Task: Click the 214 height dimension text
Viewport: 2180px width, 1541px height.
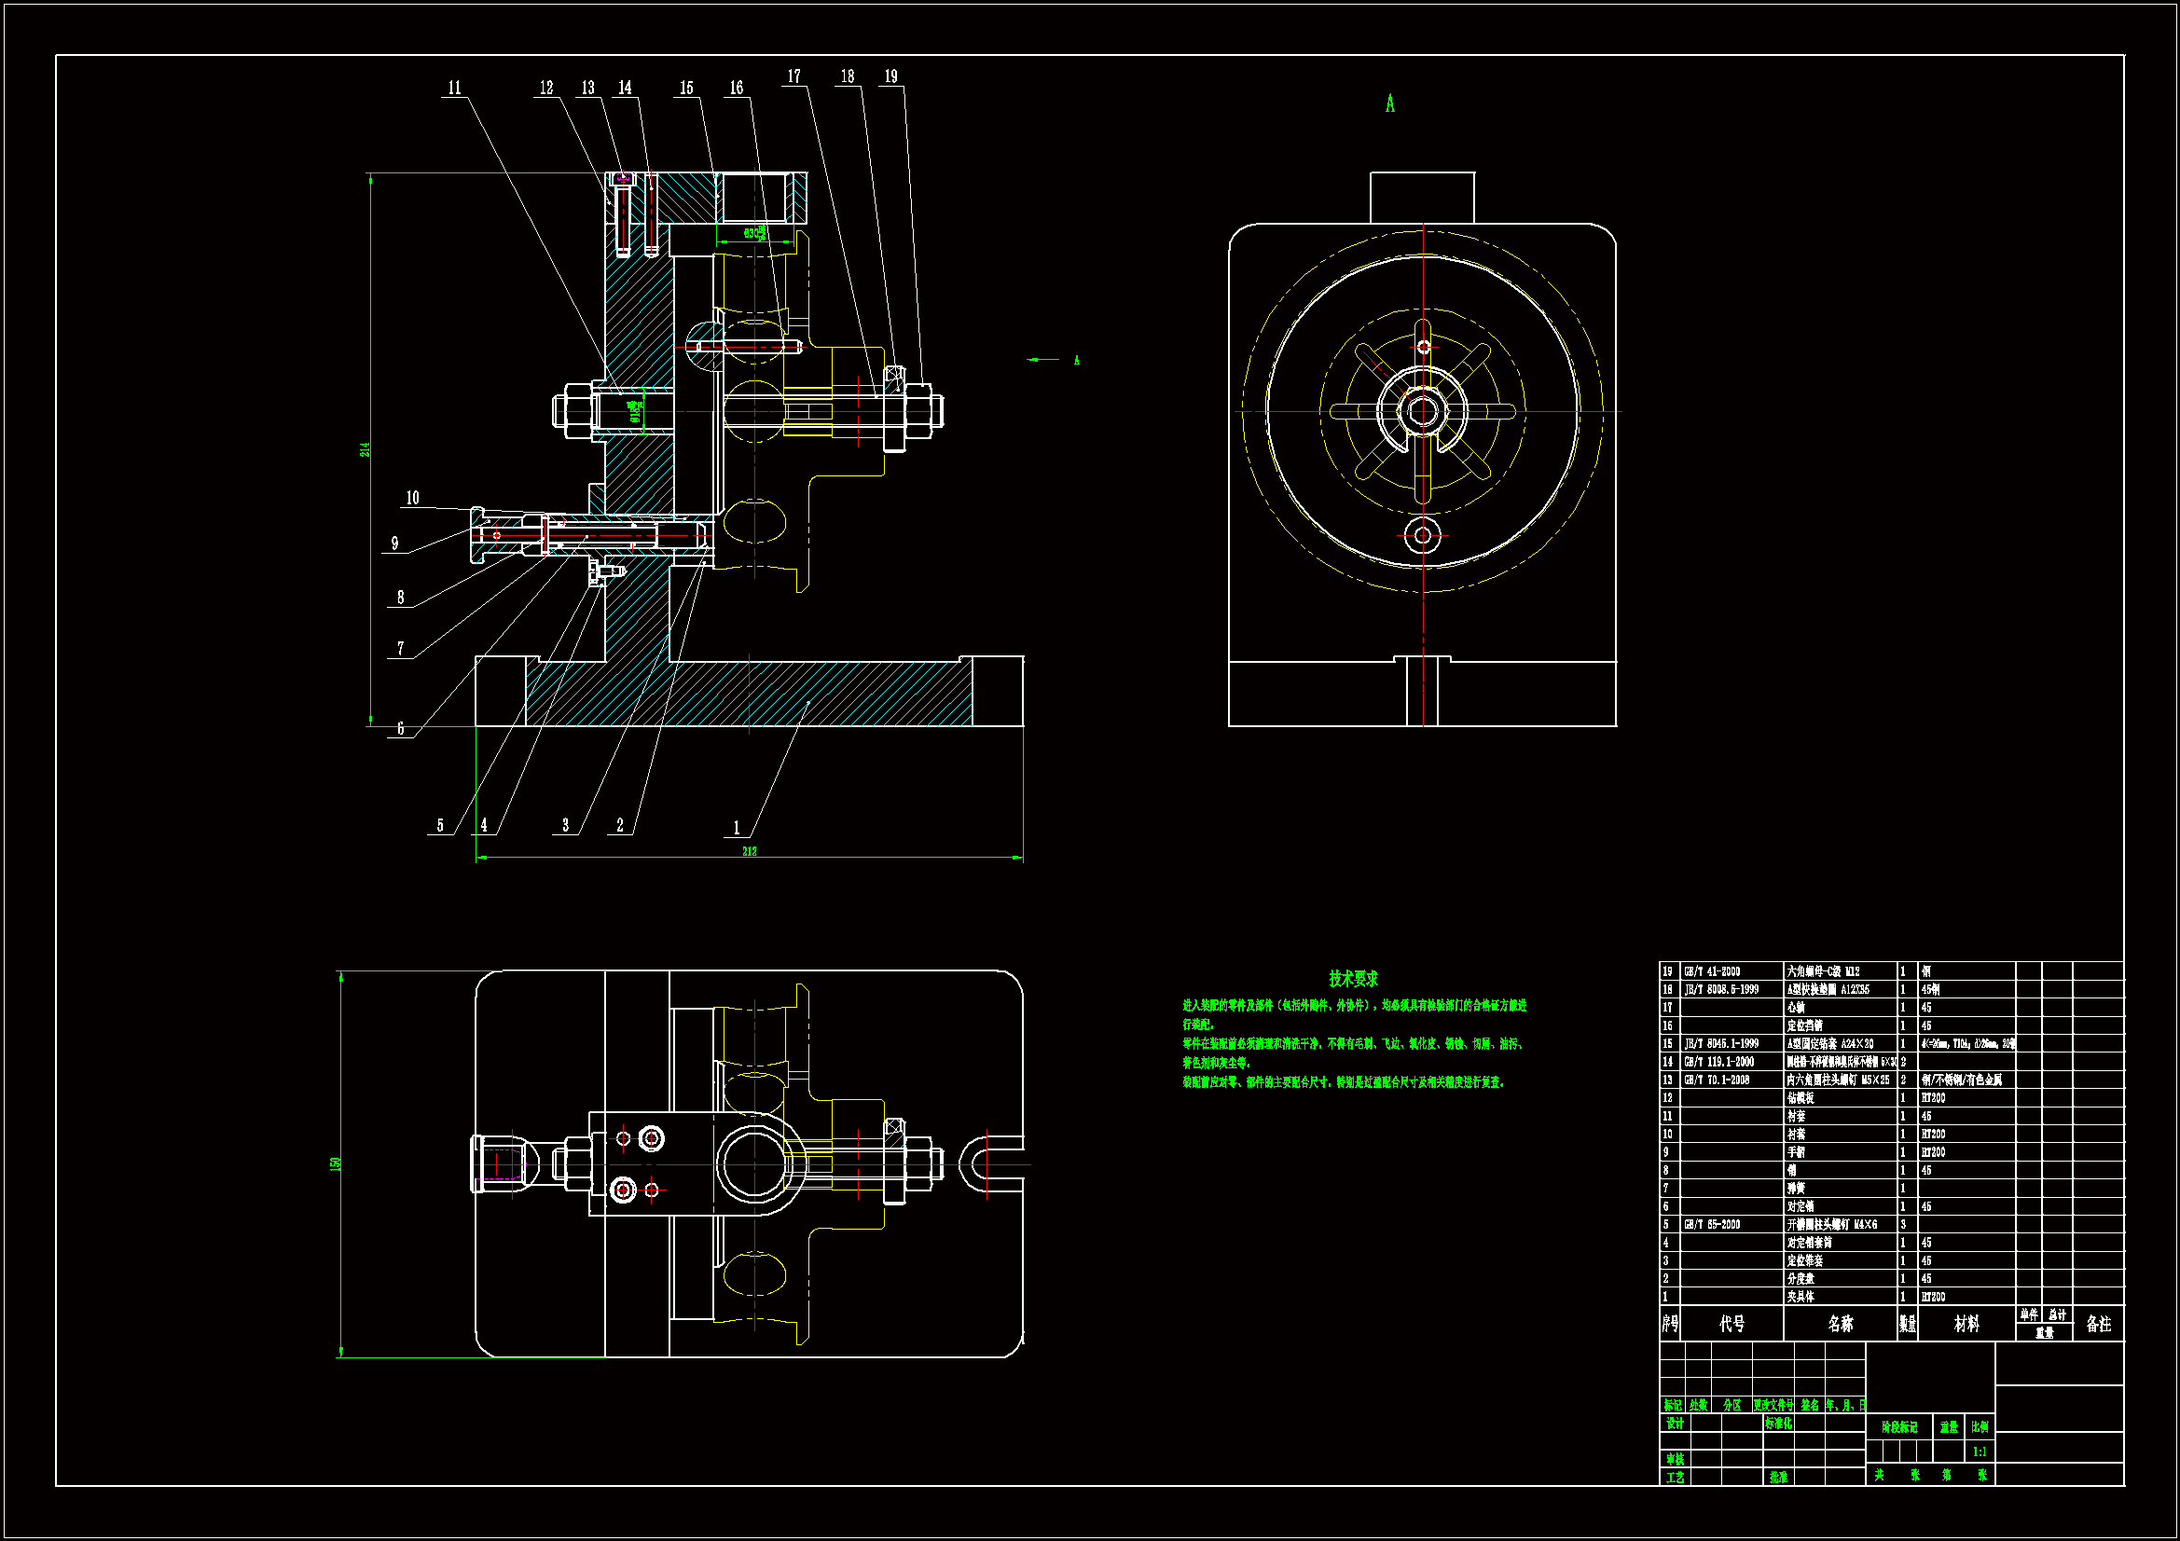Action: pyautogui.click(x=365, y=449)
